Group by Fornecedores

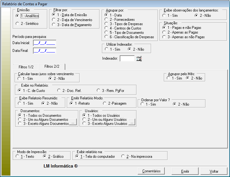pyautogui.click(x=107, y=19)
